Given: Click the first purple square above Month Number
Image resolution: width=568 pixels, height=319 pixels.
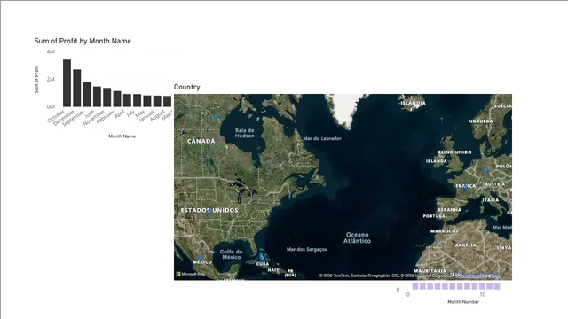Looking at the screenshot, I should [x=415, y=286].
